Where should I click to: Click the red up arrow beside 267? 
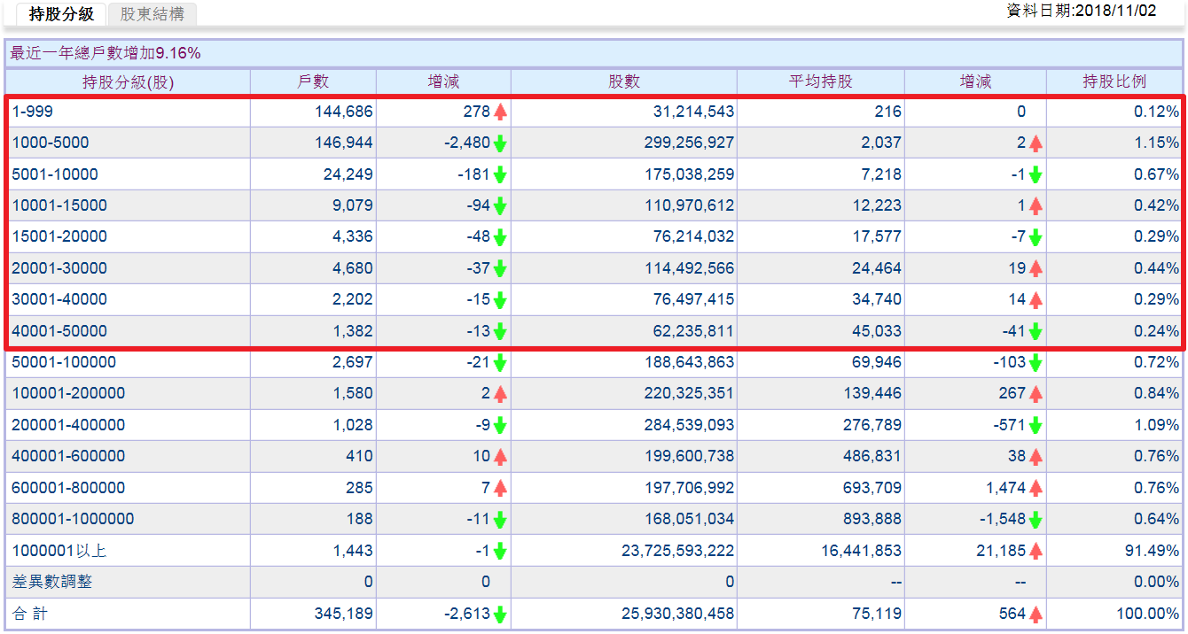tap(1036, 393)
